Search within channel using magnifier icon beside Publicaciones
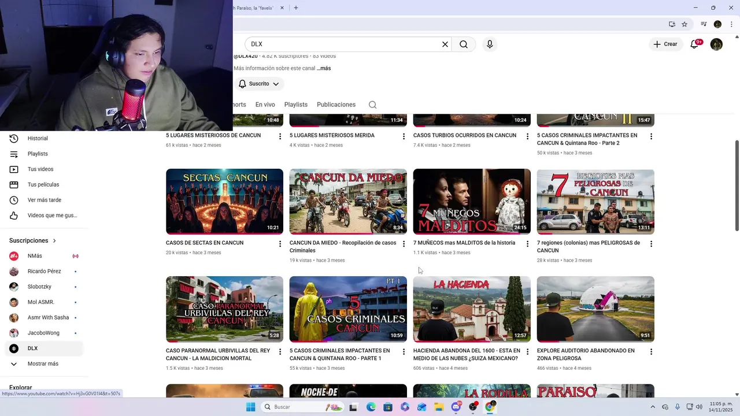The image size is (740, 416). pos(373,105)
